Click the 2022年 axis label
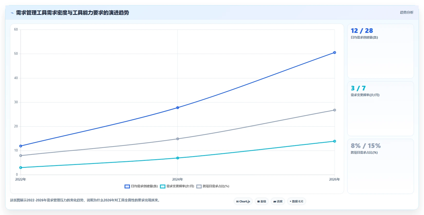424x215 pixels. tap(21, 180)
